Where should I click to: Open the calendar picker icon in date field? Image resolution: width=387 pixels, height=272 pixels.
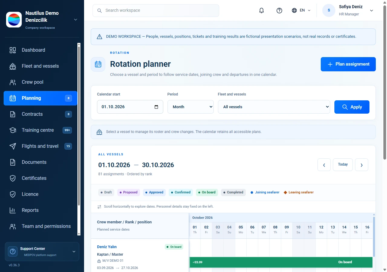(156, 107)
